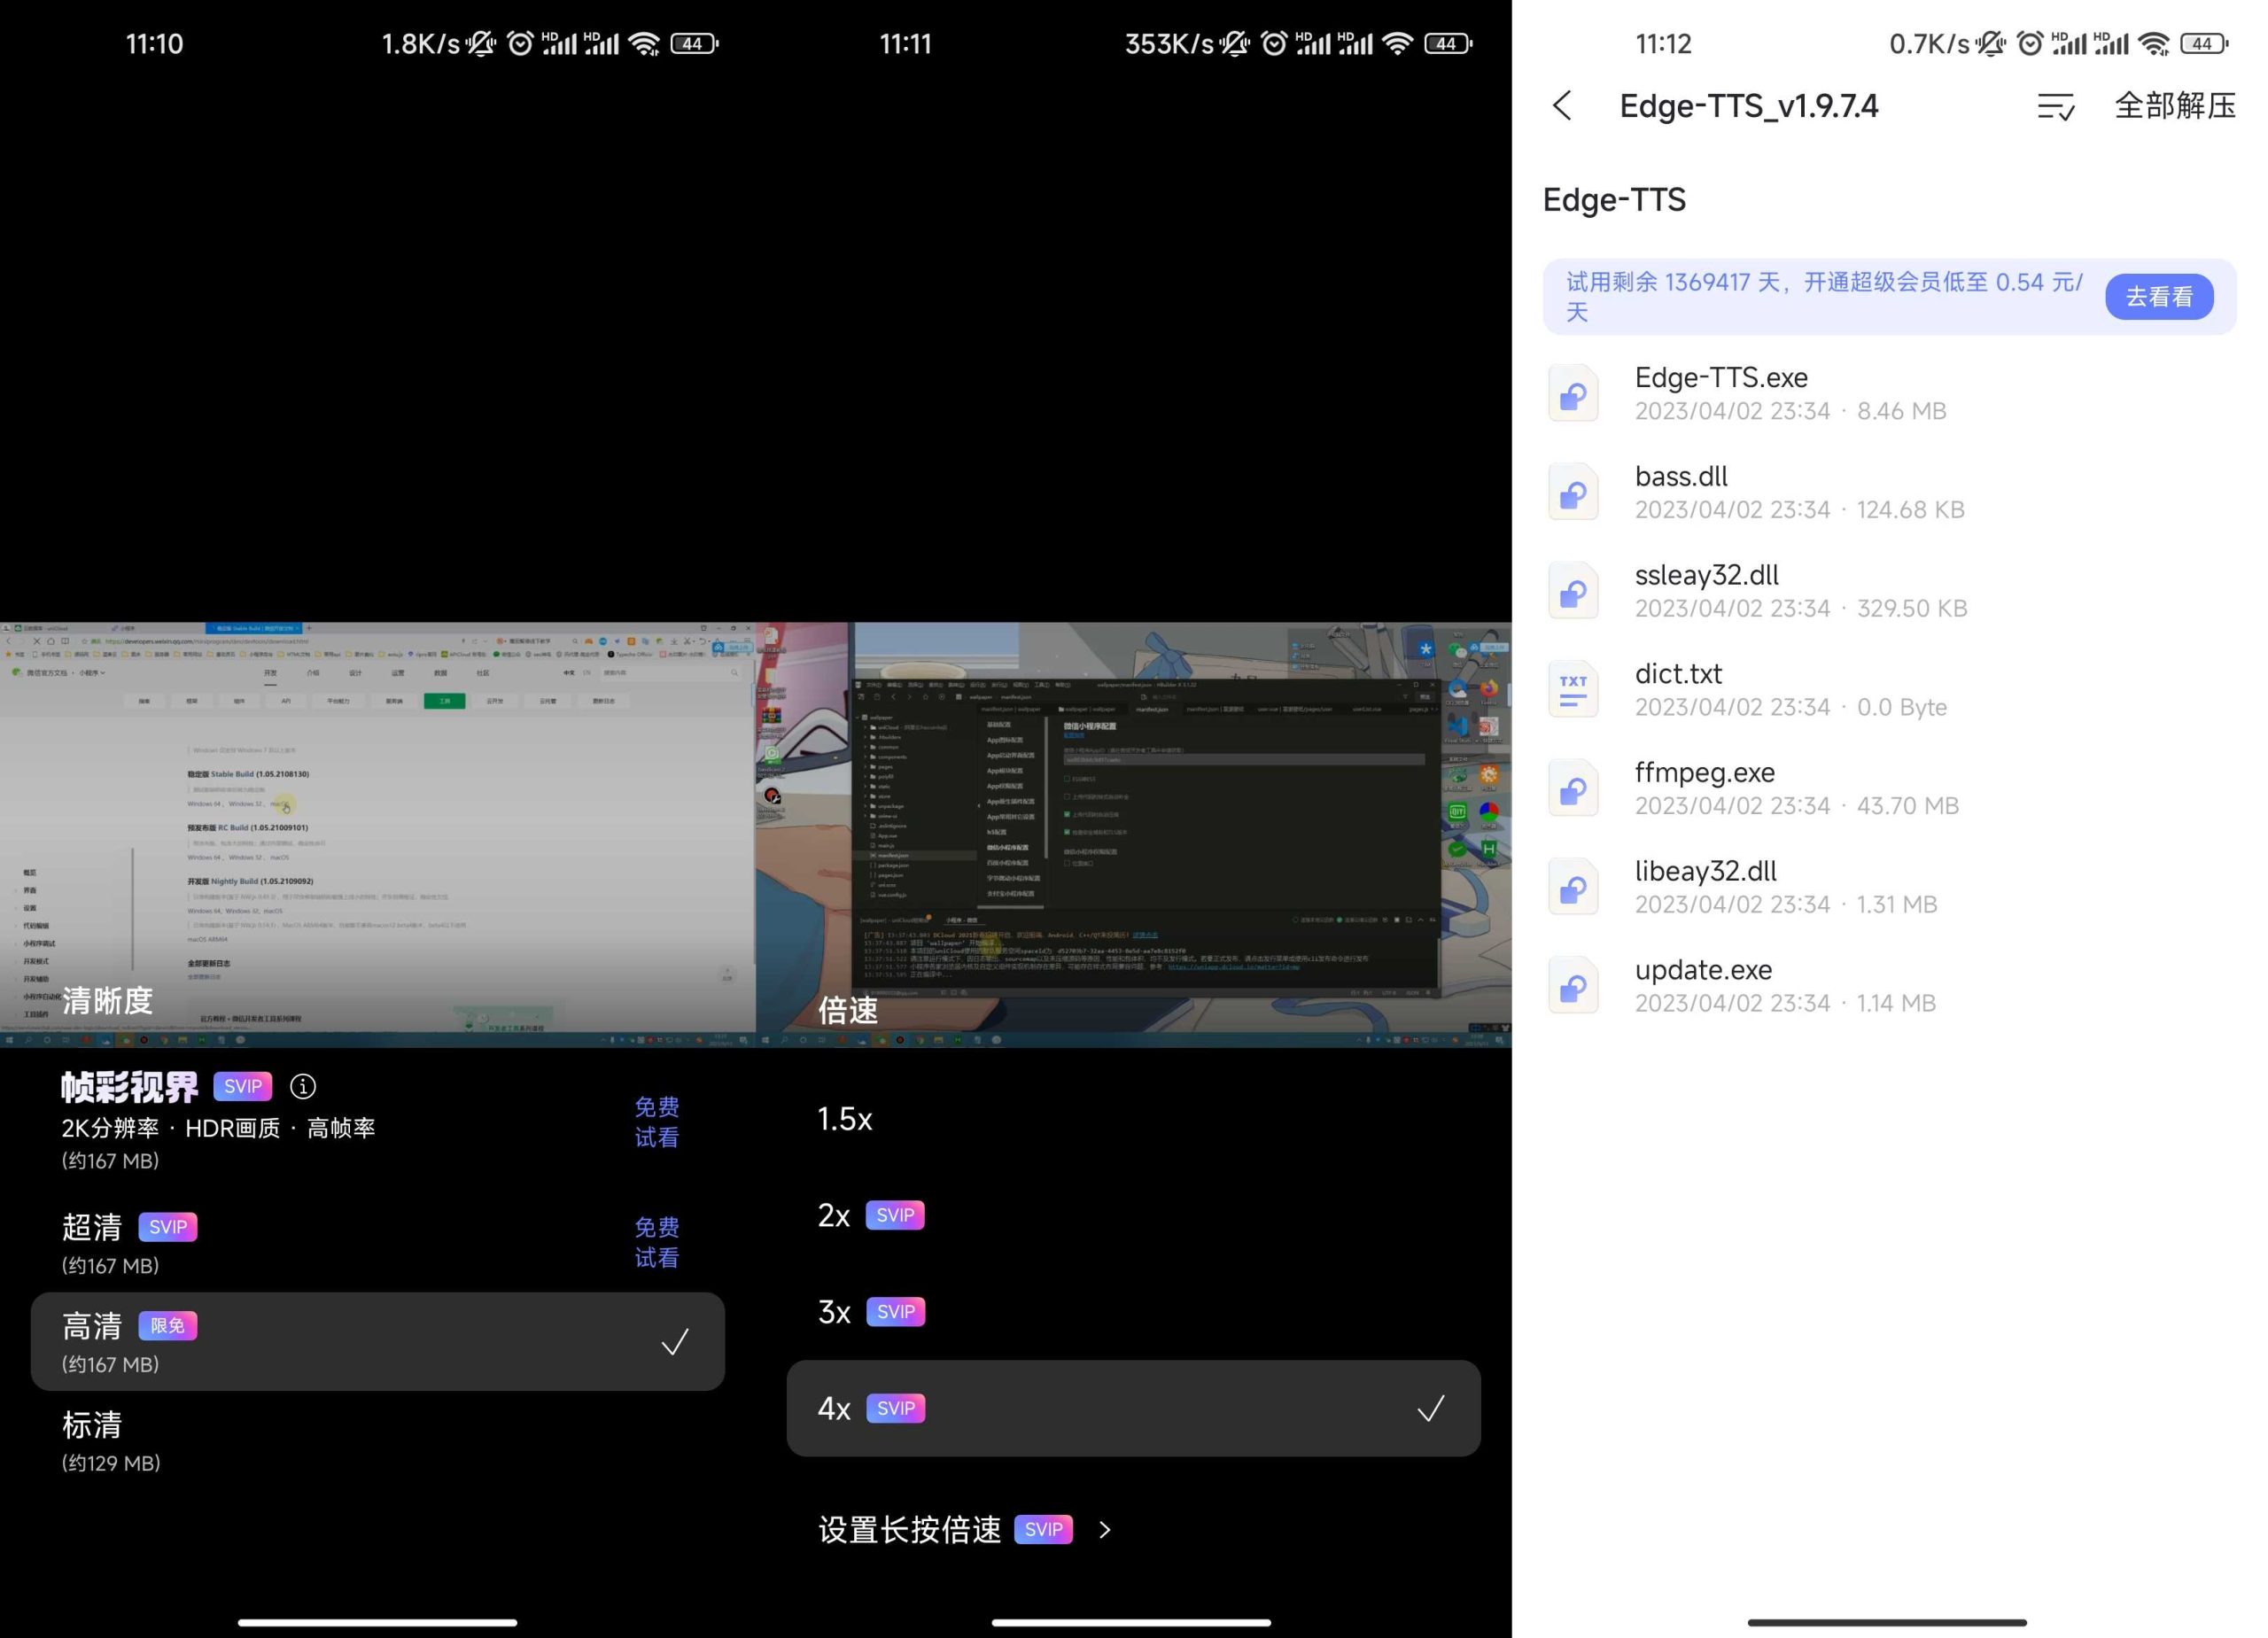2268x1638 pixels.
Task: Open the sort and select list icon
Action: tap(2056, 106)
